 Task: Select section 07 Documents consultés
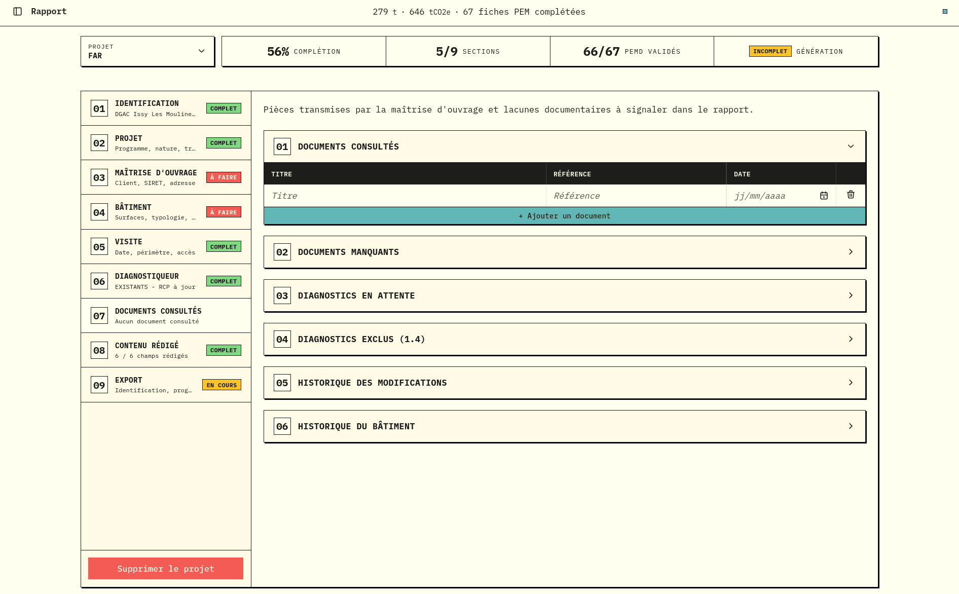pos(166,316)
